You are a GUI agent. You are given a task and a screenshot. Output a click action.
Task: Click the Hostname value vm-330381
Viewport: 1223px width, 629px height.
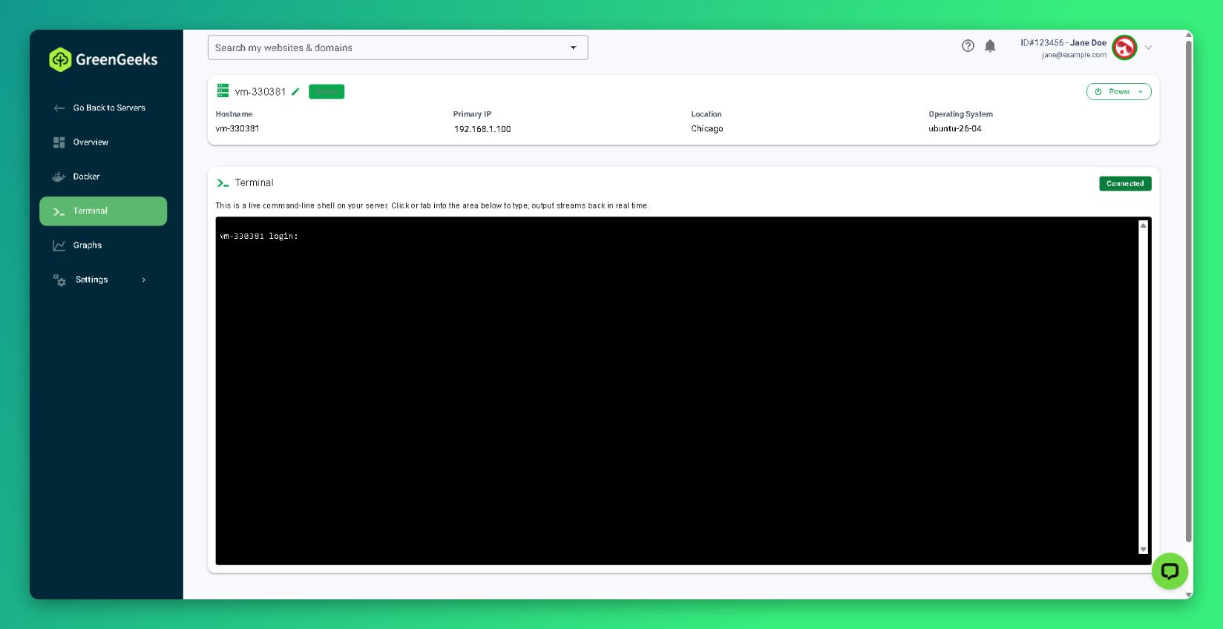pyautogui.click(x=237, y=129)
